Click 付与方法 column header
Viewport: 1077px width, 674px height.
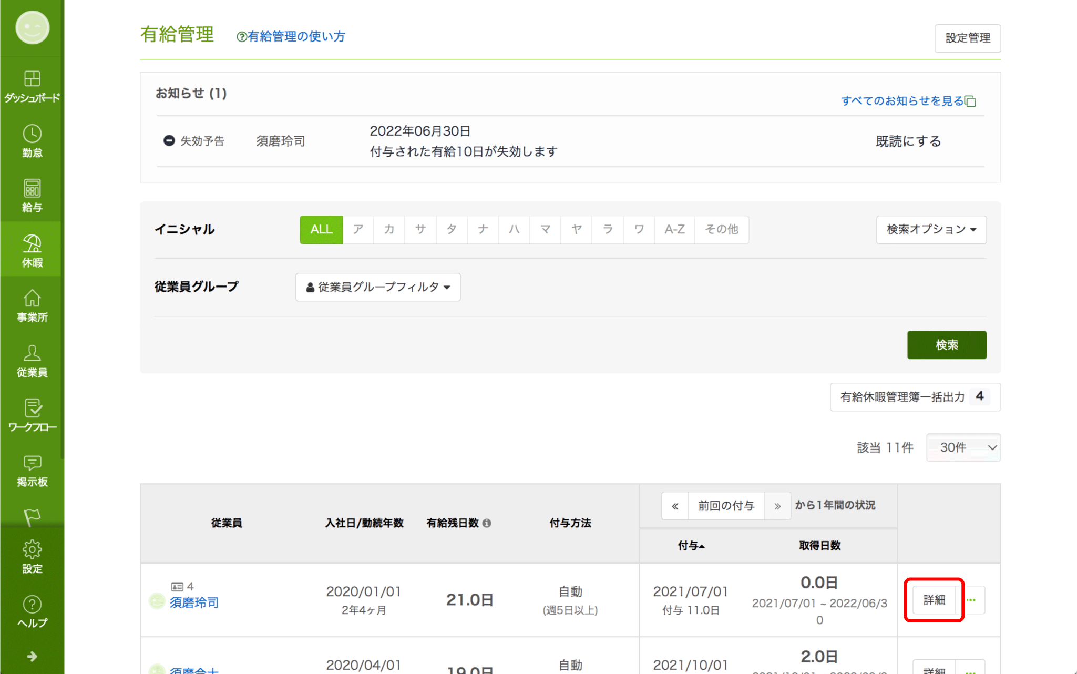(x=570, y=523)
